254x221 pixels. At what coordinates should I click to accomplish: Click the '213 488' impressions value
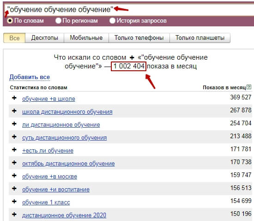click(x=241, y=136)
